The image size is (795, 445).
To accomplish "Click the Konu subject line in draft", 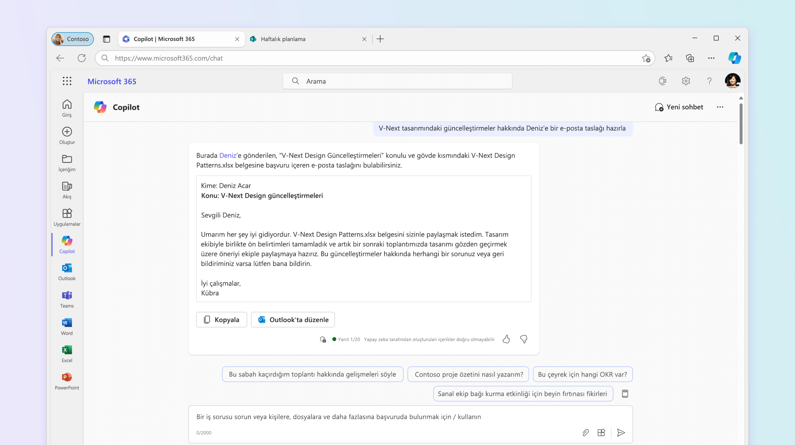I will [x=262, y=195].
